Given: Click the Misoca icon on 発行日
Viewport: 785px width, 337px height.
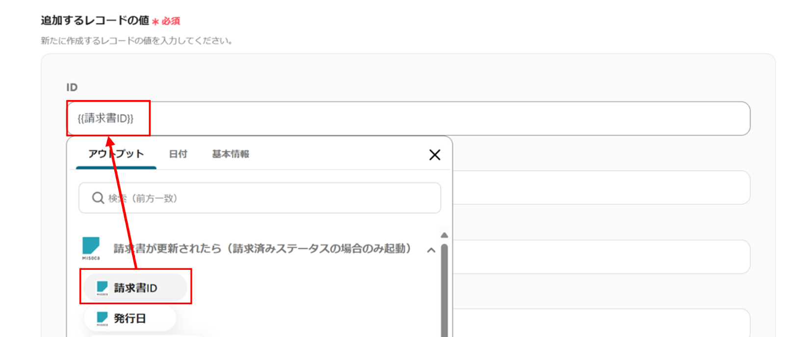Looking at the screenshot, I should click(102, 319).
